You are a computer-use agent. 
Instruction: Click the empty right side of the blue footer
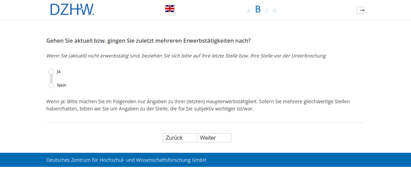coord(328,160)
